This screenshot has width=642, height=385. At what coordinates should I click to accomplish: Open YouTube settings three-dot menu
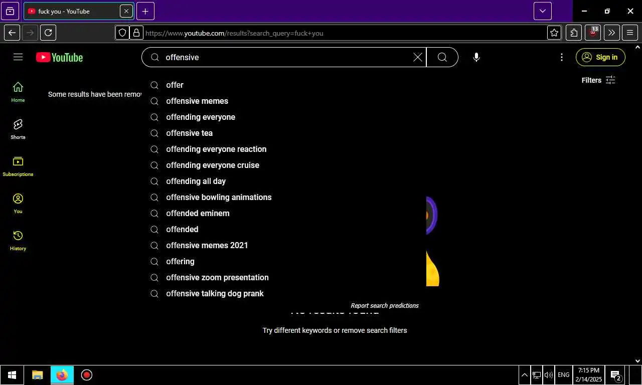tap(562, 57)
